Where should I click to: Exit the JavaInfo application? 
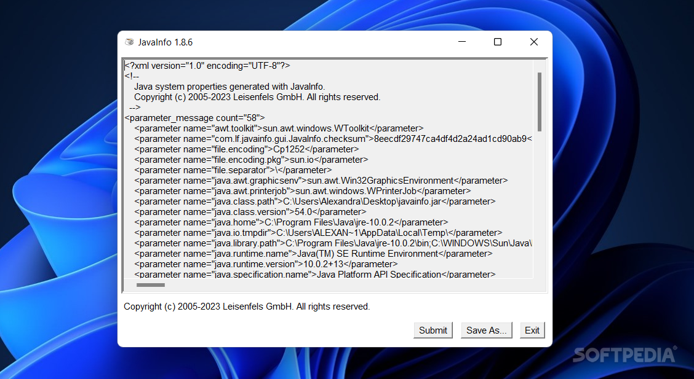532,330
